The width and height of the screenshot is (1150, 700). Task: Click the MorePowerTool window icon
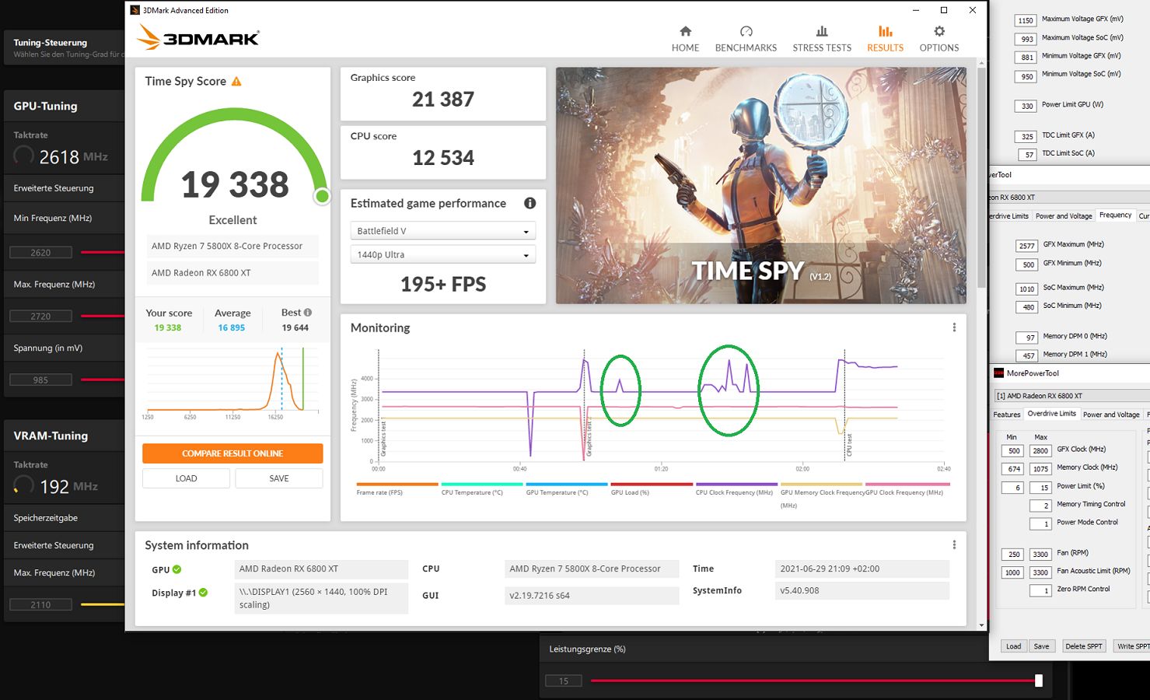pos(999,373)
